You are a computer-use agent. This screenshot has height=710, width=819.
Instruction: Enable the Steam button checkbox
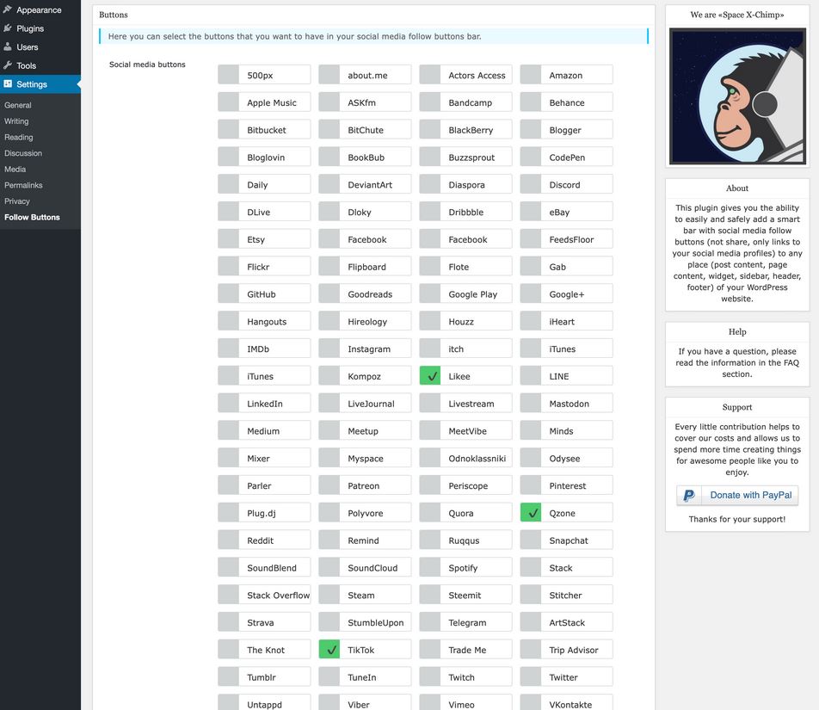(x=329, y=595)
